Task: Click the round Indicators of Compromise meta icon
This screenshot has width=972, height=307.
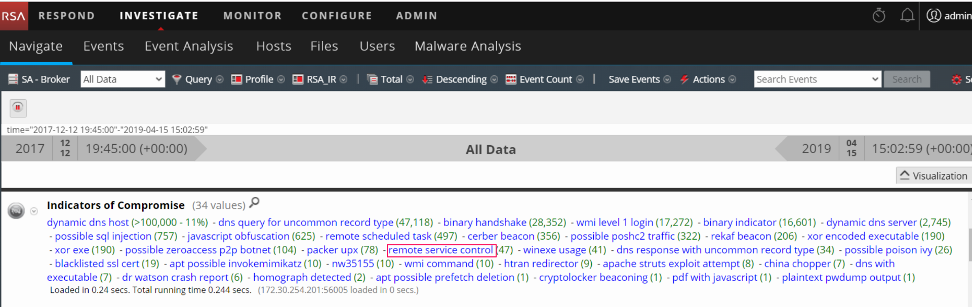Action: 16,210
